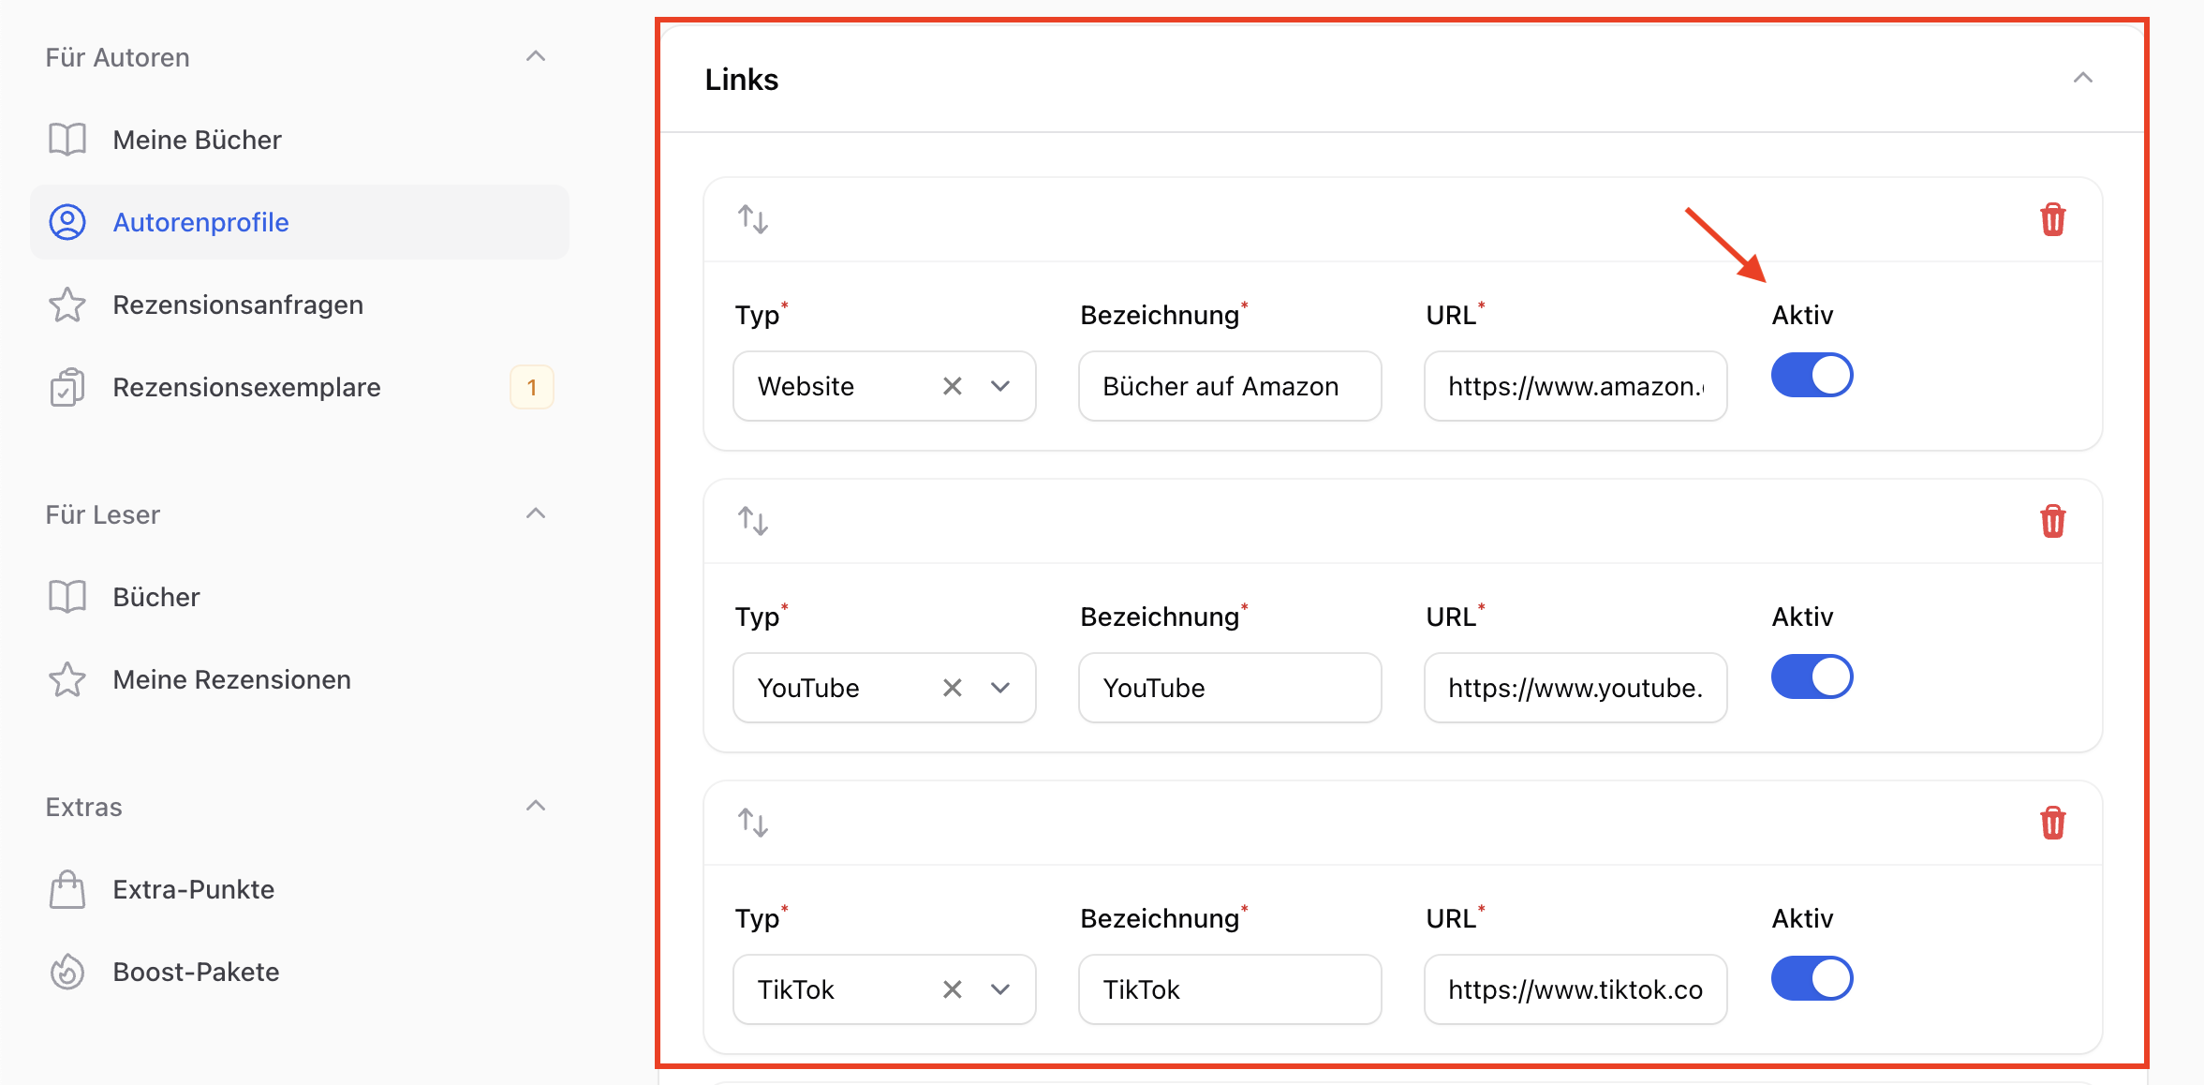Toggle Aktiv switch for TikTok link

(x=1812, y=978)
